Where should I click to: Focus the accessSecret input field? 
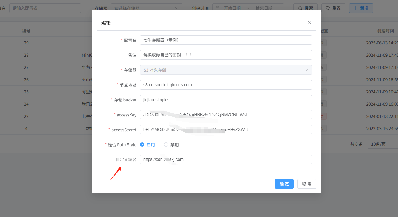tap(226, 130)
